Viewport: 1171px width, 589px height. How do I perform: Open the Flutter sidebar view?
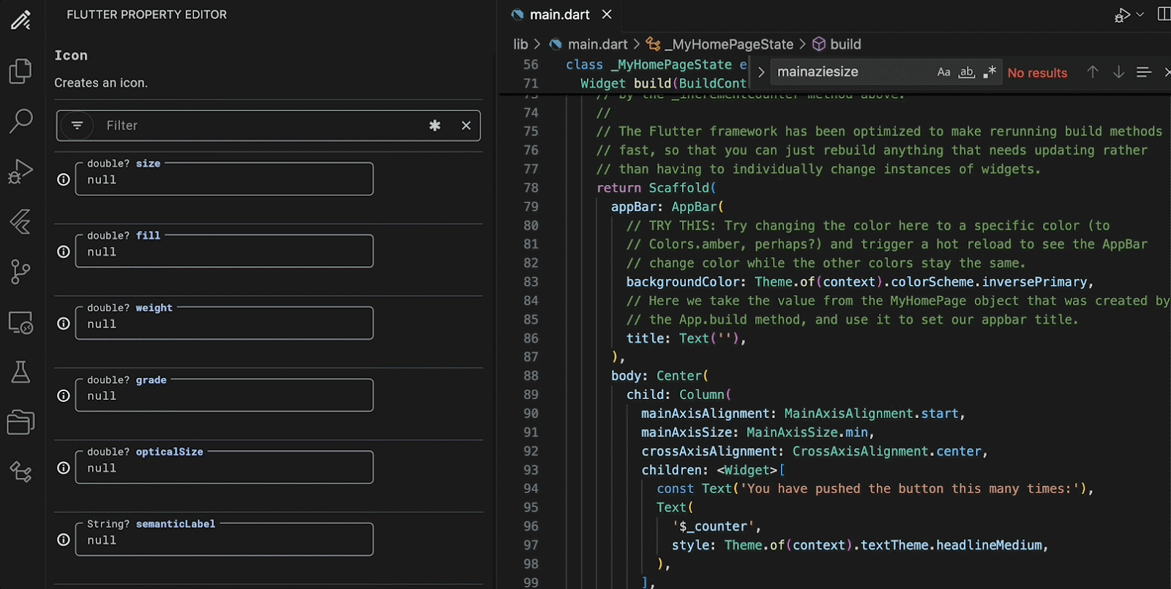point(20,221)
